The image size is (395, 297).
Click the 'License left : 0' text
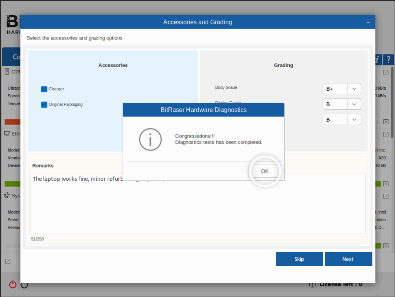(341, 284)
